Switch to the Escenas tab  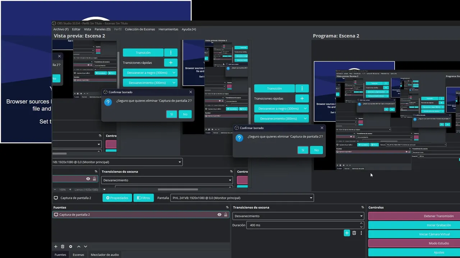(x=78, y=255)
